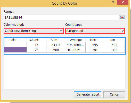
Task: Click the Cancel button
Action: tap(114, 95)
